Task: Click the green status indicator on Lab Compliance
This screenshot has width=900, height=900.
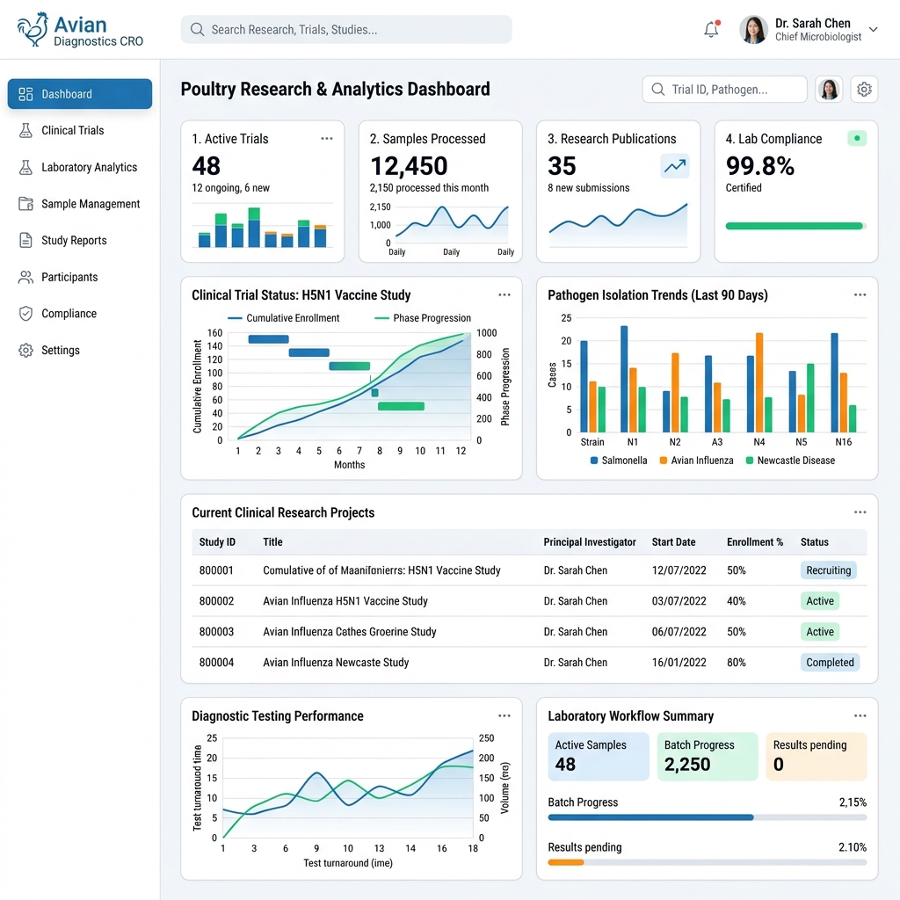Action: (x=857, y=138)
